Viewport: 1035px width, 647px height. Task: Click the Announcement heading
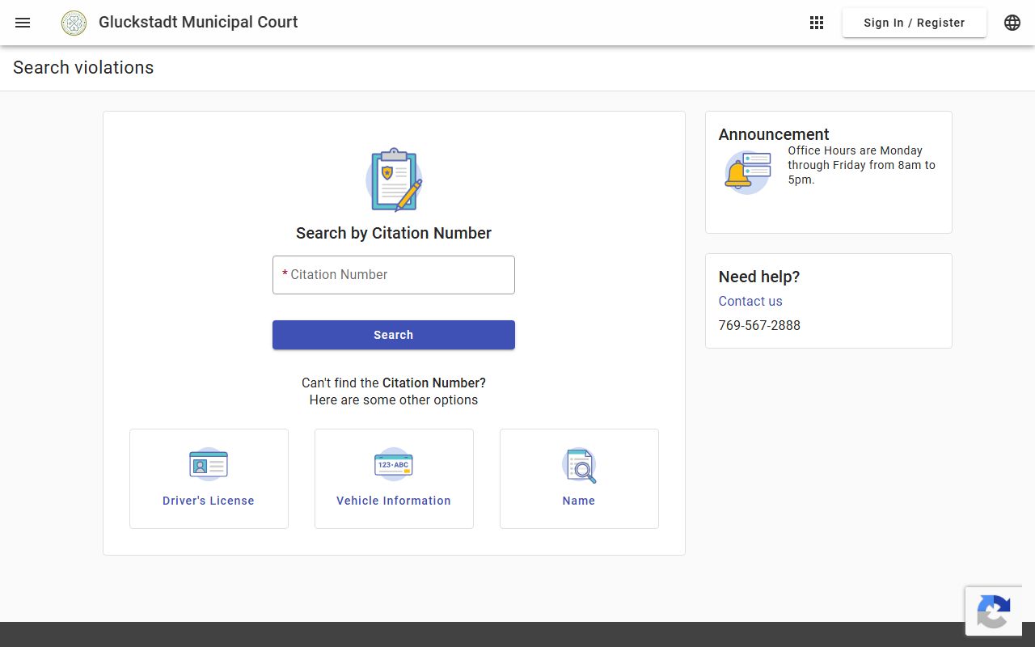774,134
